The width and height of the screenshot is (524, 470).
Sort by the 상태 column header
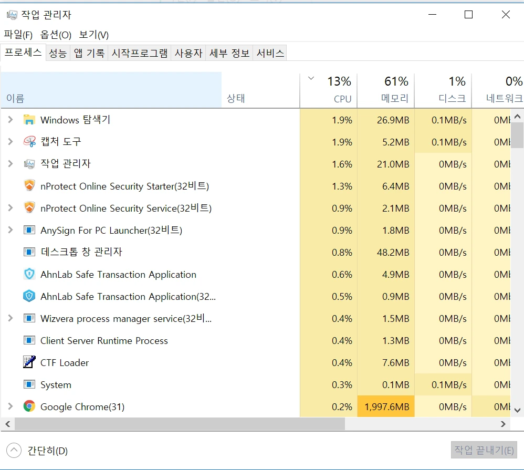point(260,90)
